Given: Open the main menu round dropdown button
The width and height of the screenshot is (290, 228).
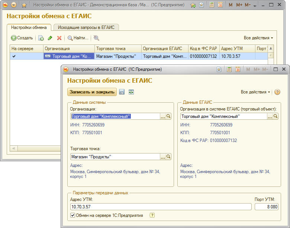Looking at the screenshot, I should 14,5.
